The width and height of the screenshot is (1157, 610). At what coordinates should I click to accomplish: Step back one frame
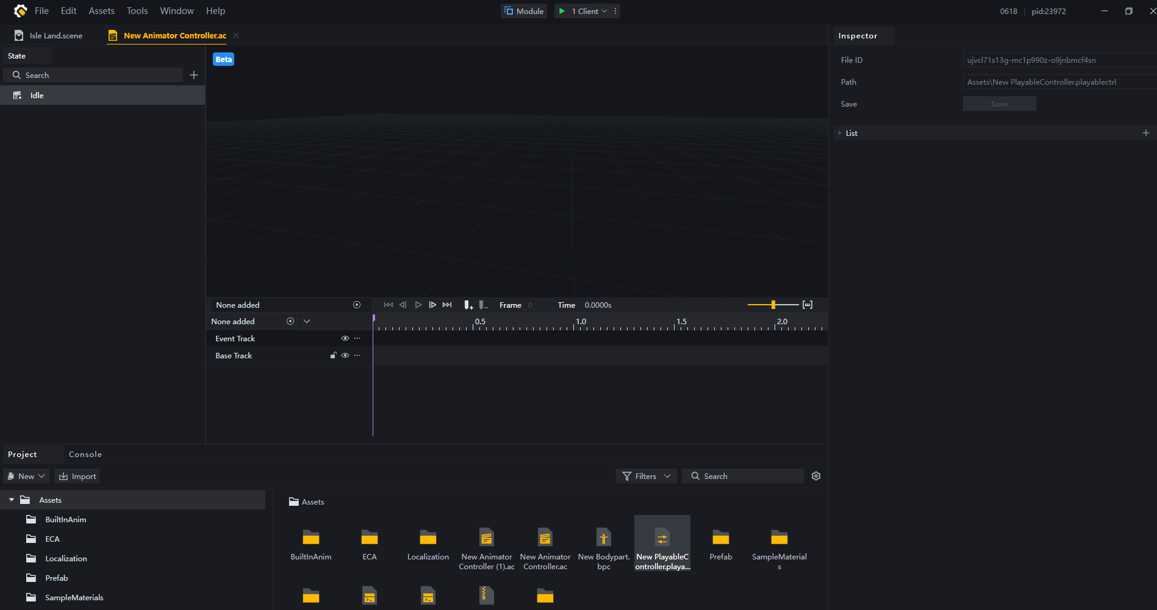(x=403, y=305)
